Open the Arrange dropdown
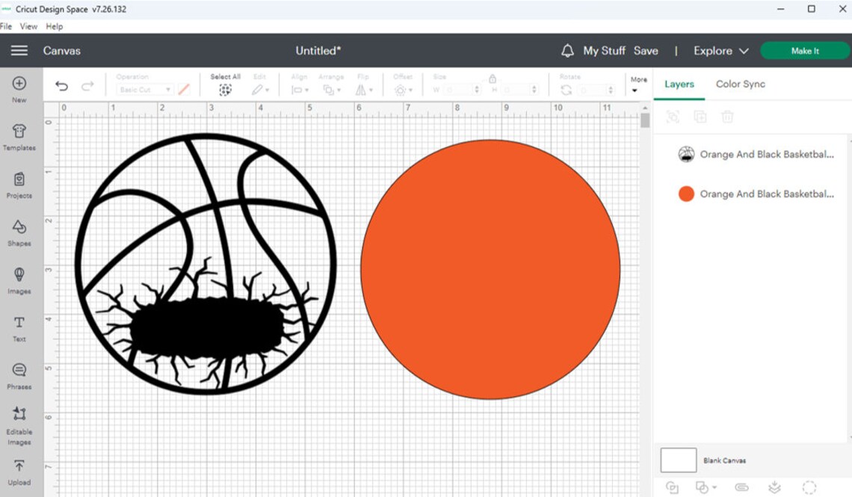Viewport: 852px width, 497px height. click(x=331, y=90)
